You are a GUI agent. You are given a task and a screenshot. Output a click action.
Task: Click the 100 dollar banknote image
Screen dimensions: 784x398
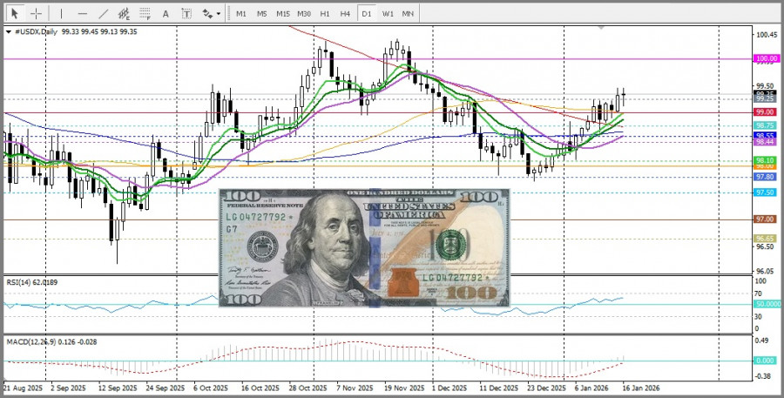click(x=364, y=248)
